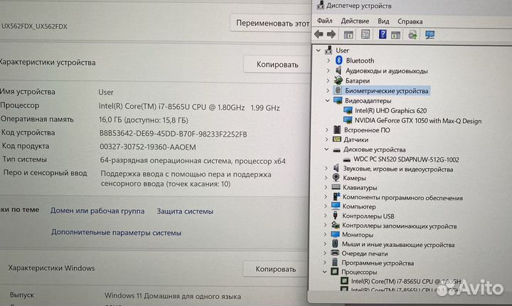Click the Очереди печати printer icon

(335, 253)
